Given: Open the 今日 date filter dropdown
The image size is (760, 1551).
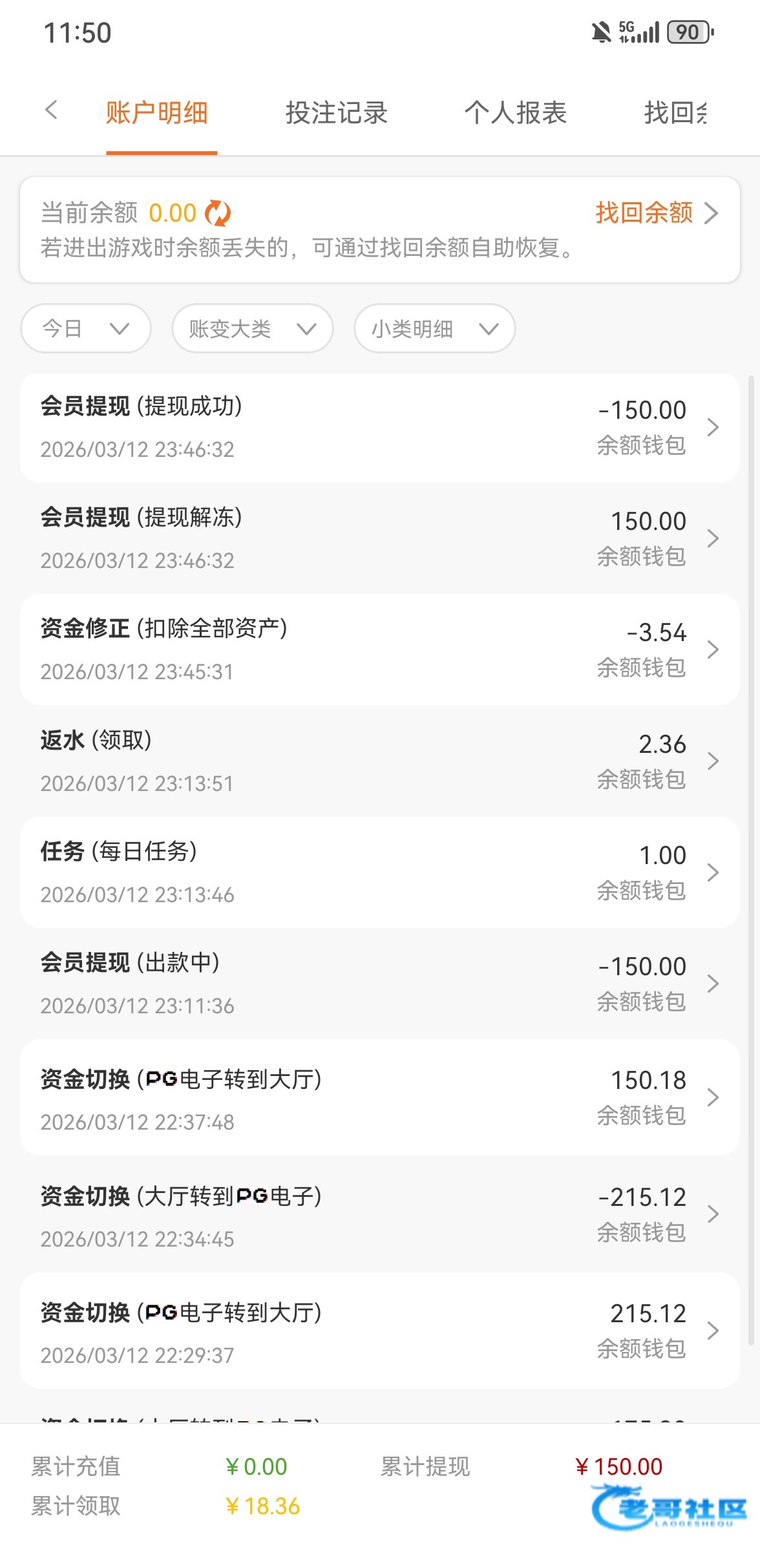Looking at the screenshot, I should [86, 329].
